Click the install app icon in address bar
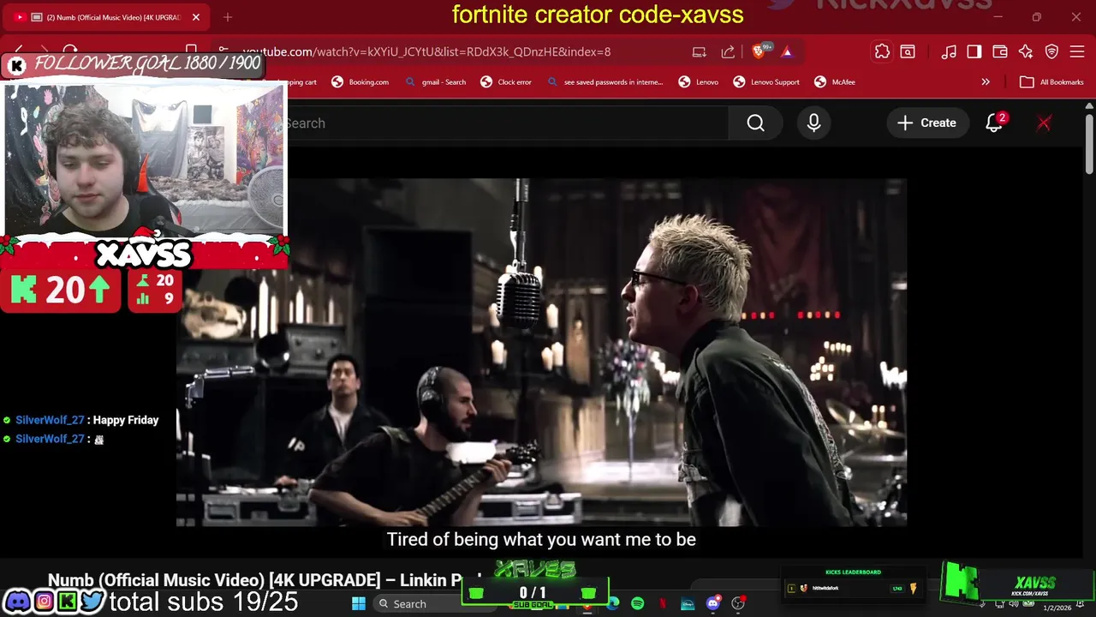1096x617 pixels. pyautogui.click(x=700, y=51)
